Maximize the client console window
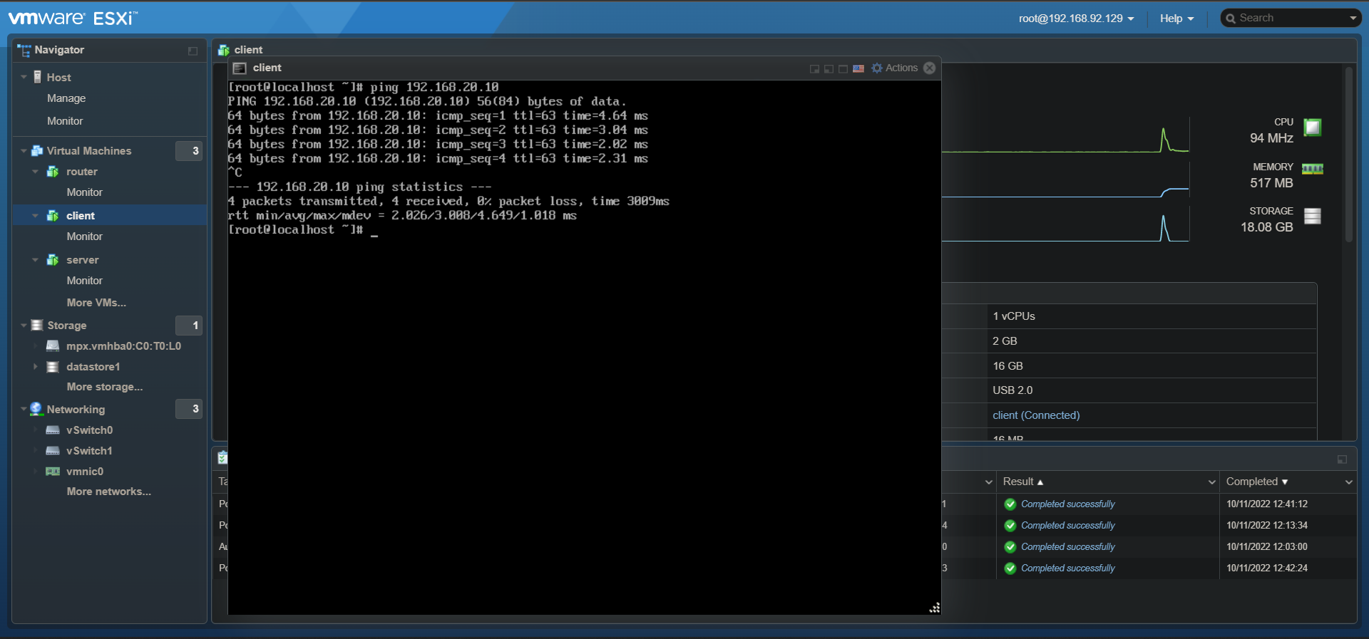This screenshot has width=1369, height=639. 843,69
